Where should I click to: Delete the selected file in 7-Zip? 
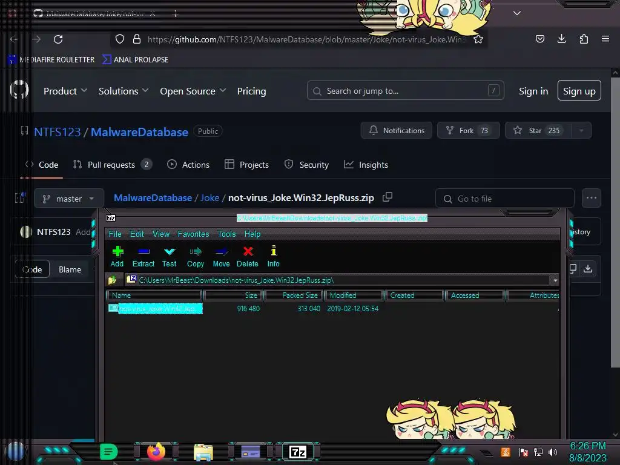(248, 257)
